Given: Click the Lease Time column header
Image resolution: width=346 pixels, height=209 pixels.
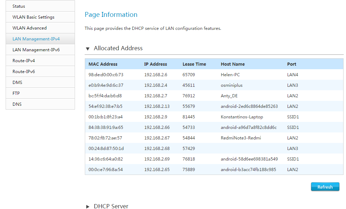Looking at the screenshot, I should (194, 64).
